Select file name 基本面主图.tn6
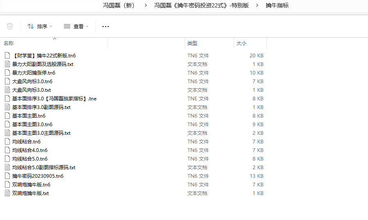Image resolution: width=368 pixels, height=220 pixels. tap(29, 116)
